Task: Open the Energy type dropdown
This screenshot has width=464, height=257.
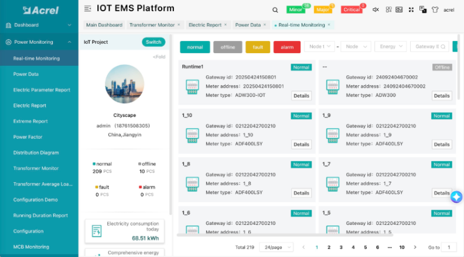Action: pyautogui.click(x=391, y=47)
